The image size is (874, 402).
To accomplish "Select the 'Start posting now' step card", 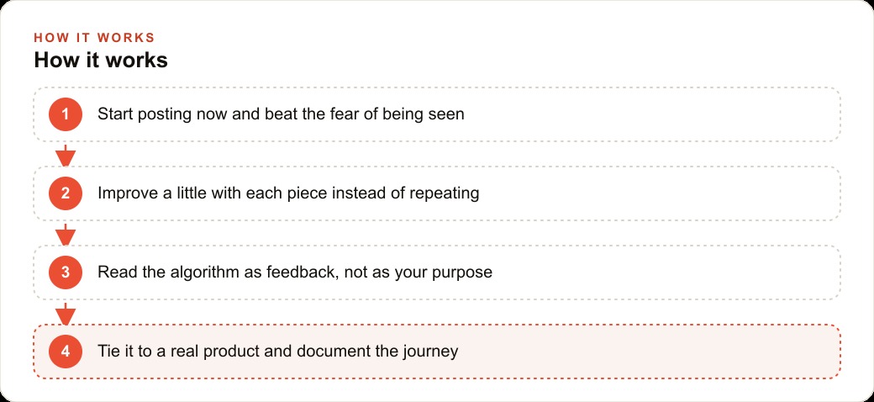I will coord(437,114).
